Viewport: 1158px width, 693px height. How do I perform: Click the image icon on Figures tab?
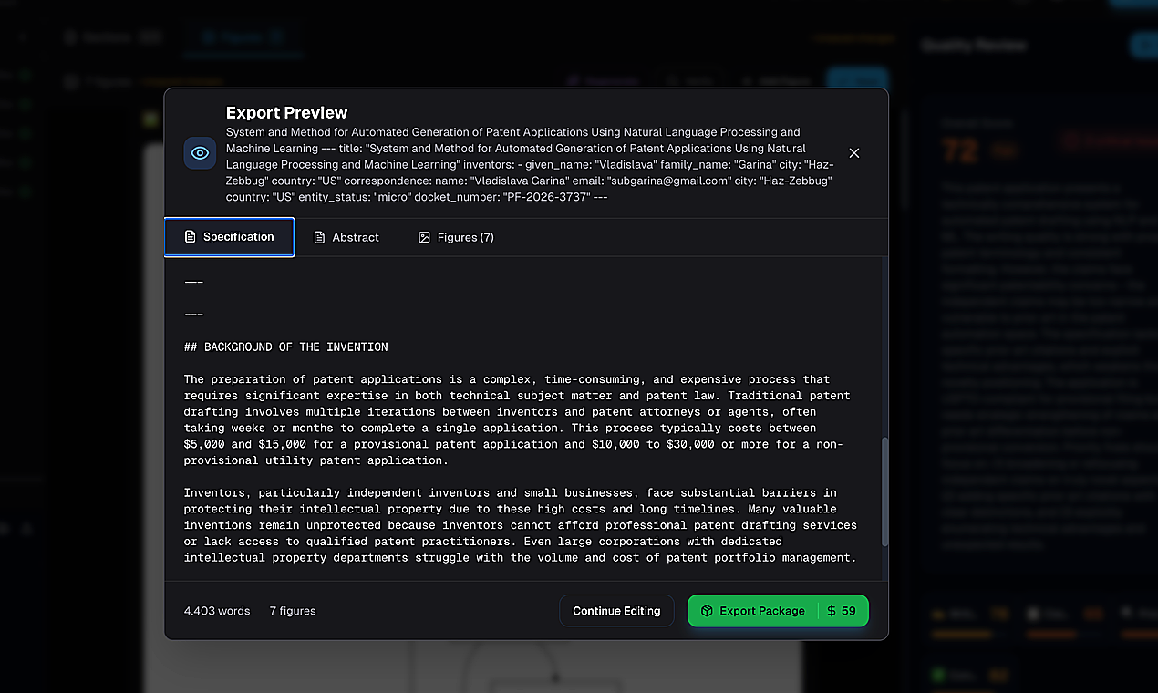[424, 237]
